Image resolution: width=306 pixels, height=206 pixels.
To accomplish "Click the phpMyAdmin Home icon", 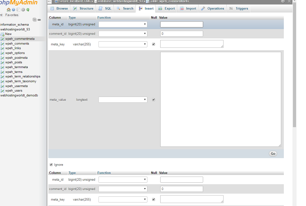I will [x=9, y=10].
